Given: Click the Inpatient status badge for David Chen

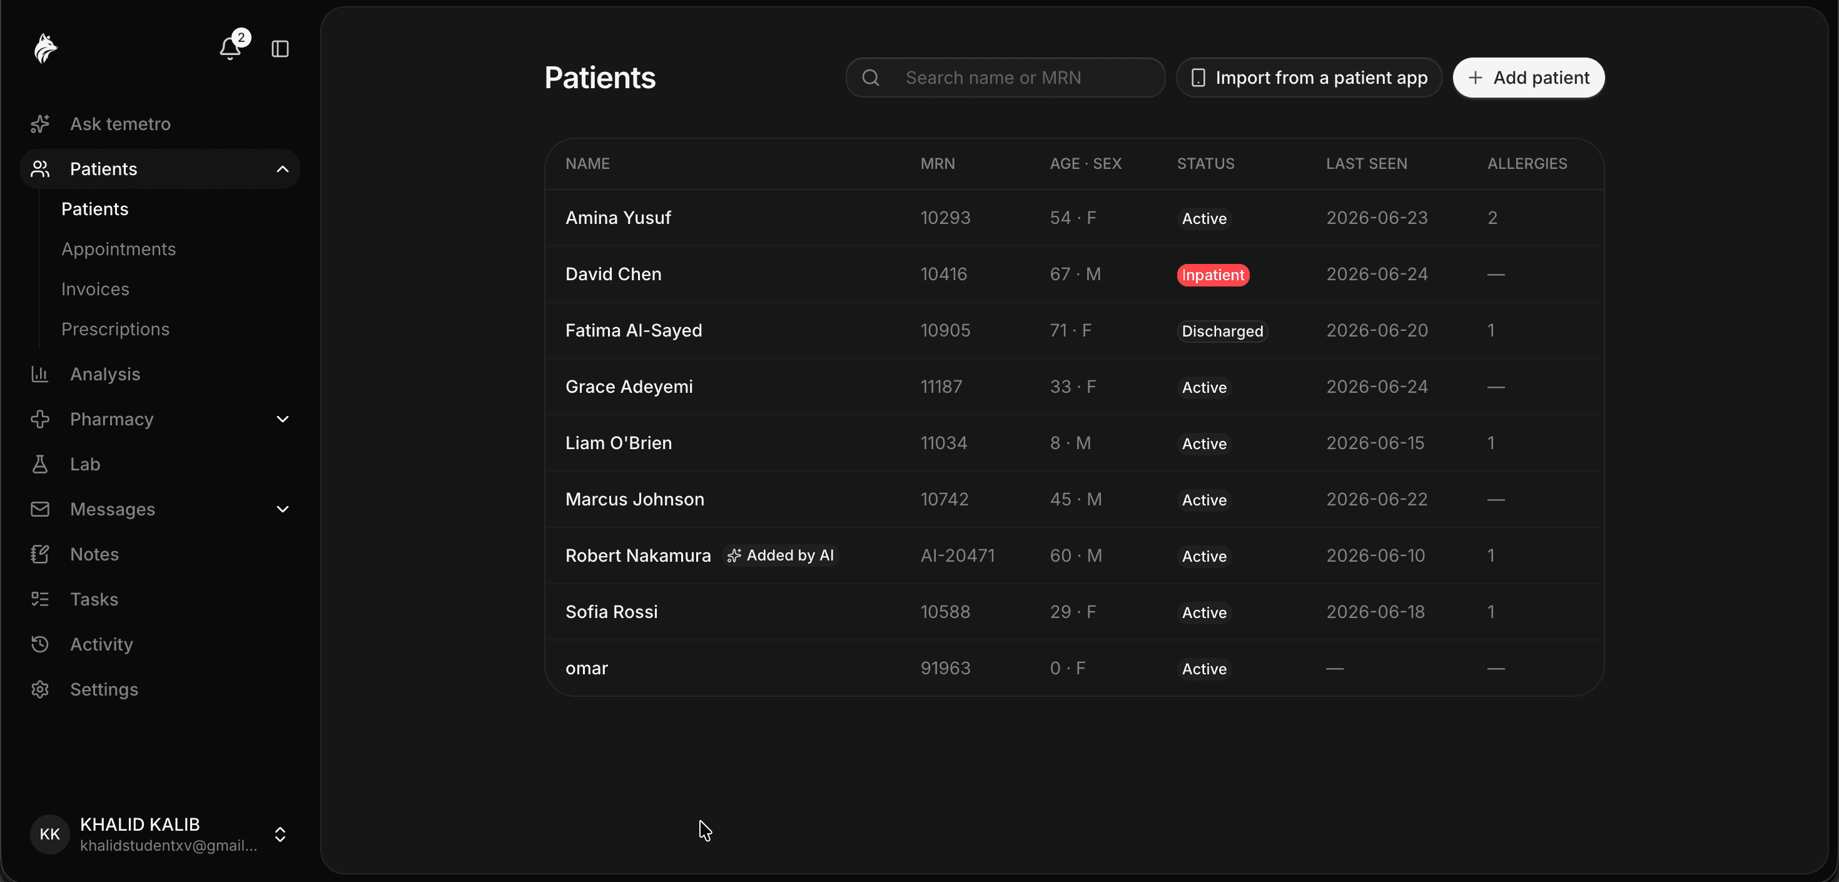Looking at the screenshot, I should point(1213,275).
